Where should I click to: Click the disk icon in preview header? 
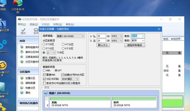point(46,93)
